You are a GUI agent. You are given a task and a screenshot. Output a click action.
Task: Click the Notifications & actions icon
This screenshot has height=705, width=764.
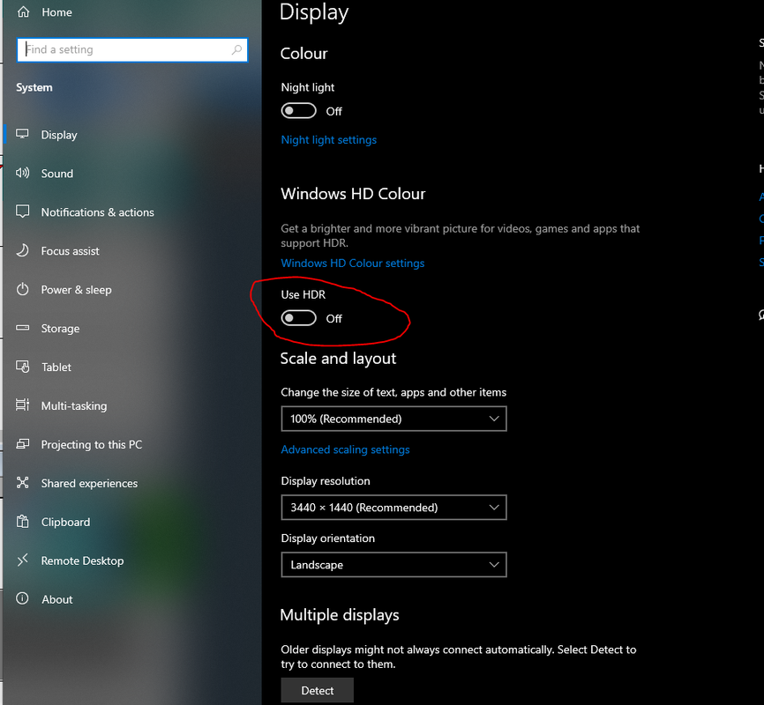[22, 211]
